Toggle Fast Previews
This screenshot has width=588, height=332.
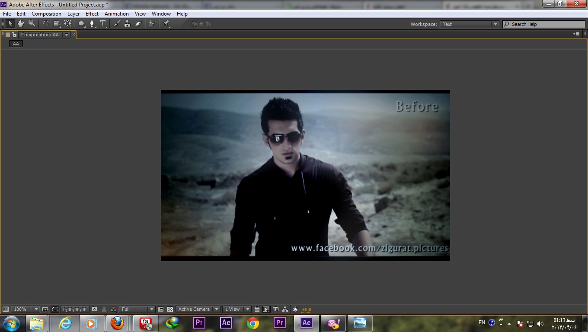click(266, 309)
